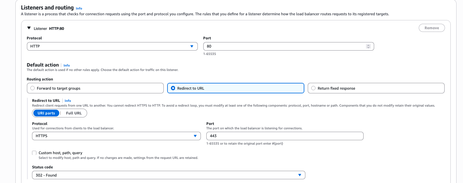463x183 pixels.
Task: Click the blue arrow of HTTP protocol dropdown
Action: click(x=192, y=47)
